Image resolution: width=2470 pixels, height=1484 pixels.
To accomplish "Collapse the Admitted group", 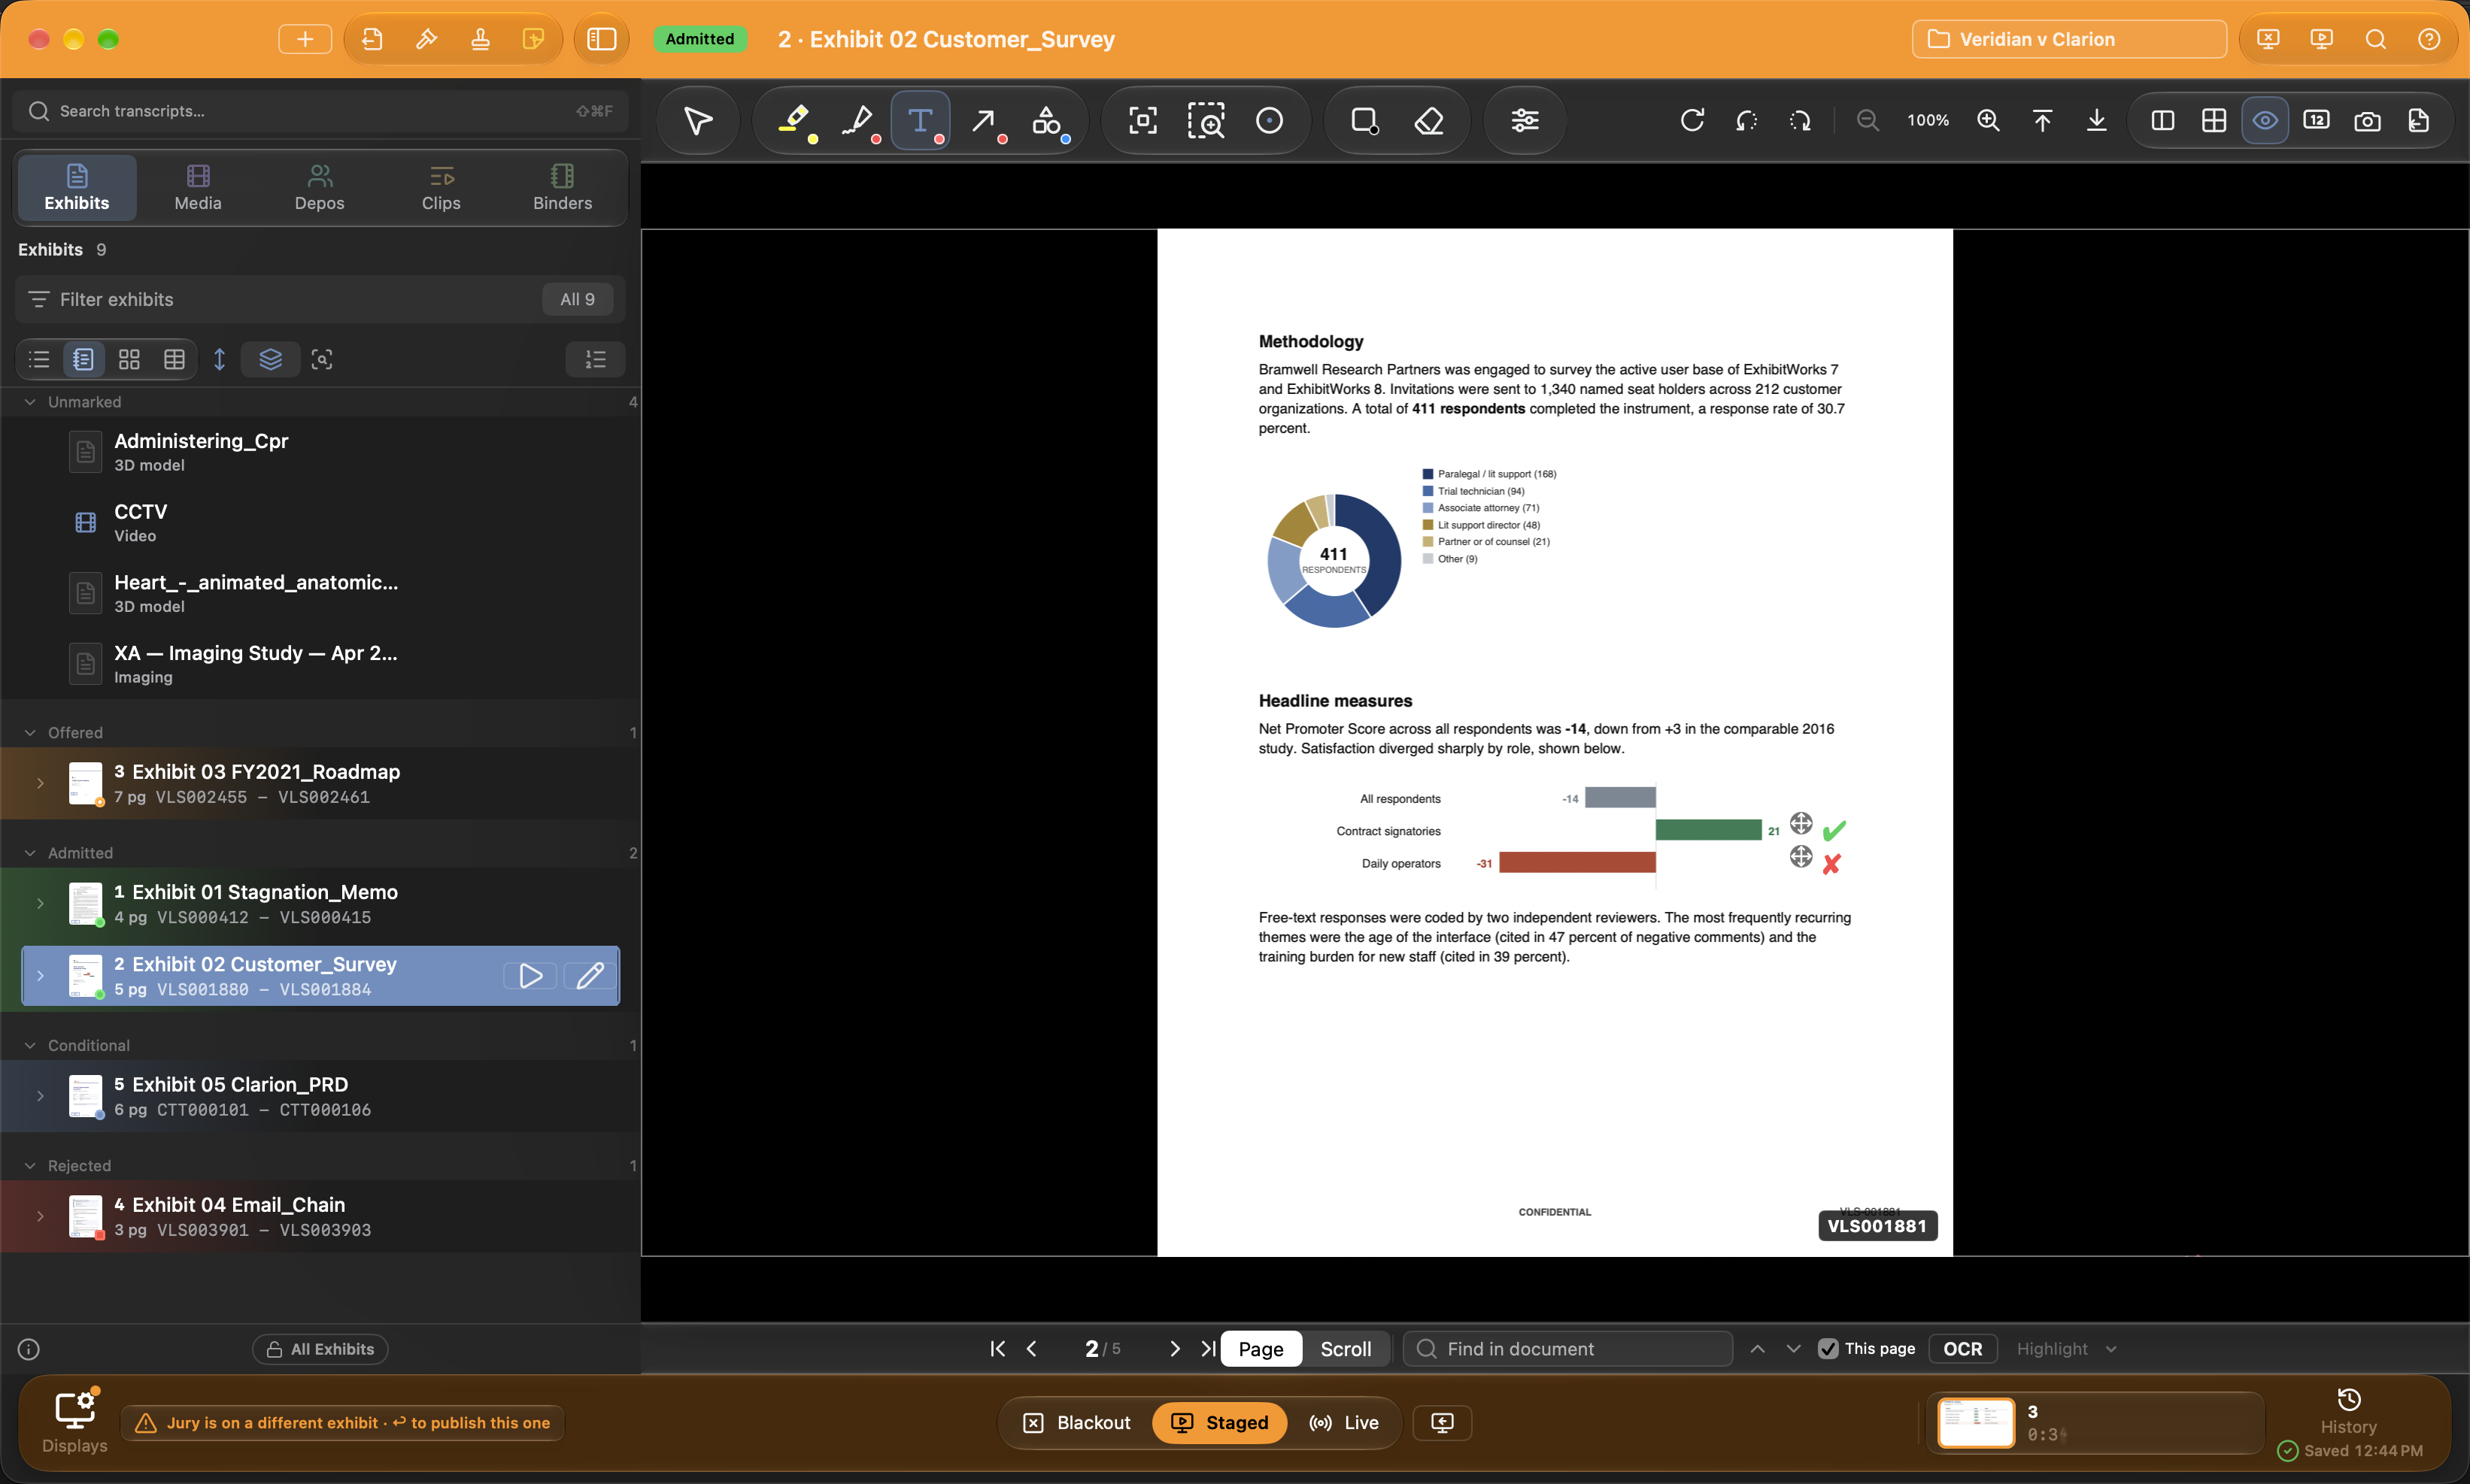I will pos(30,853).
